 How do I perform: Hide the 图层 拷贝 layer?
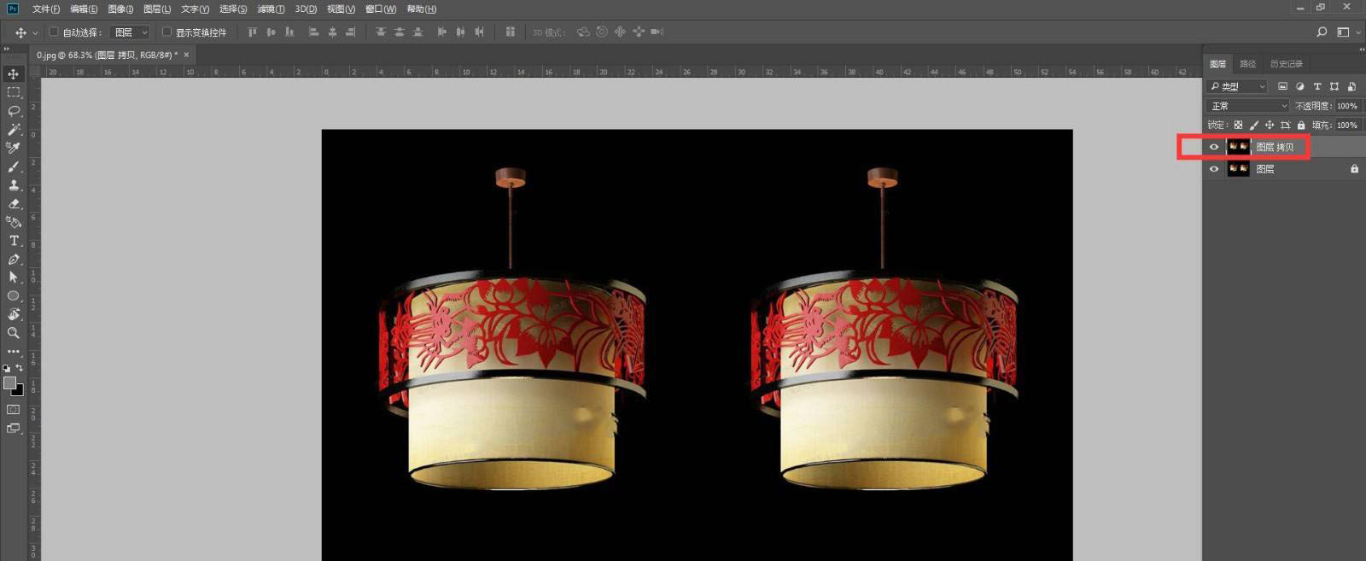[x=1214, y=147]
